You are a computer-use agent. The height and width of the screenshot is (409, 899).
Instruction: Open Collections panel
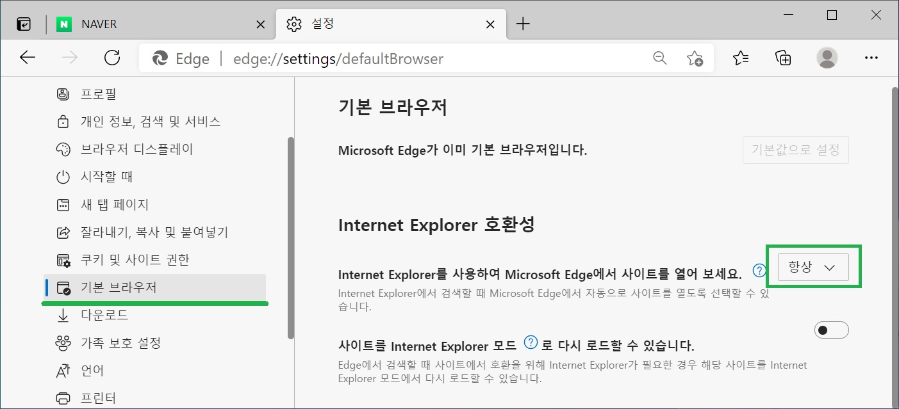(783, 58)
